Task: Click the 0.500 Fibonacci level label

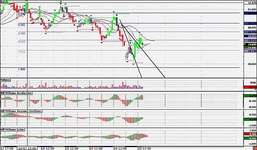Action: [22, 33]
